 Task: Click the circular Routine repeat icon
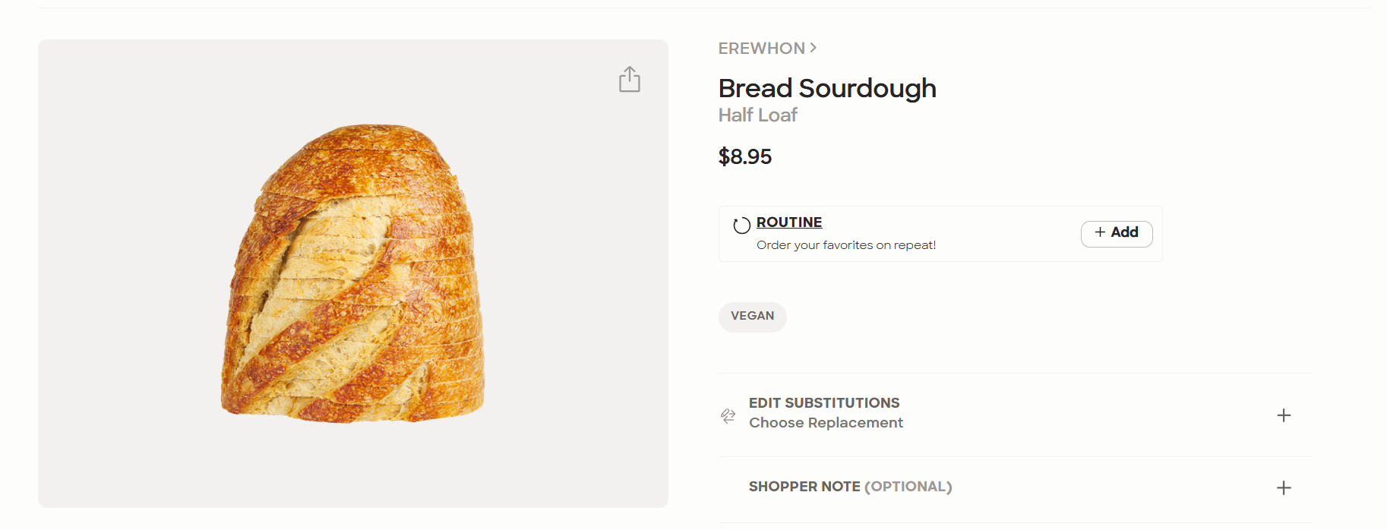pyautogui.click(x=741, y=225)
